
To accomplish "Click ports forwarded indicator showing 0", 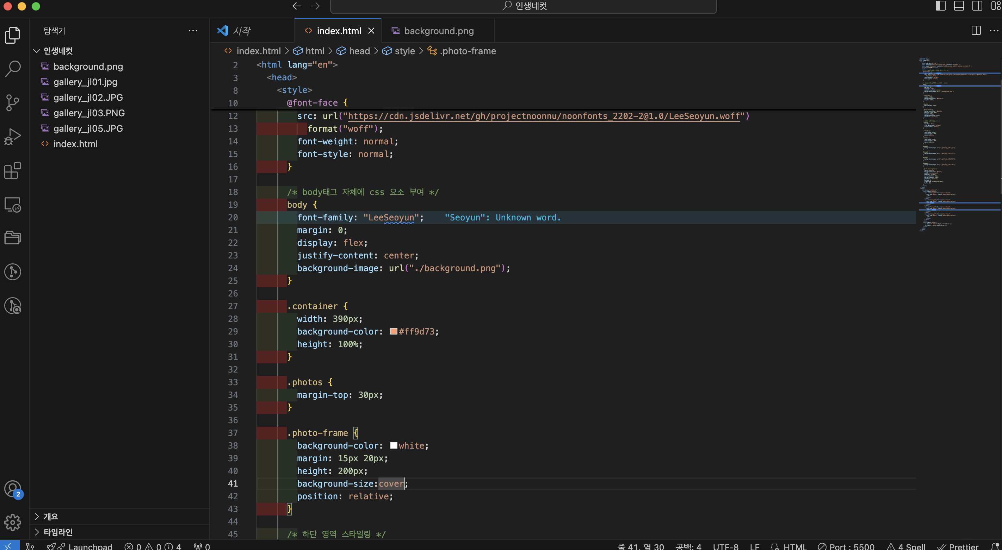I will pos(202,546).
